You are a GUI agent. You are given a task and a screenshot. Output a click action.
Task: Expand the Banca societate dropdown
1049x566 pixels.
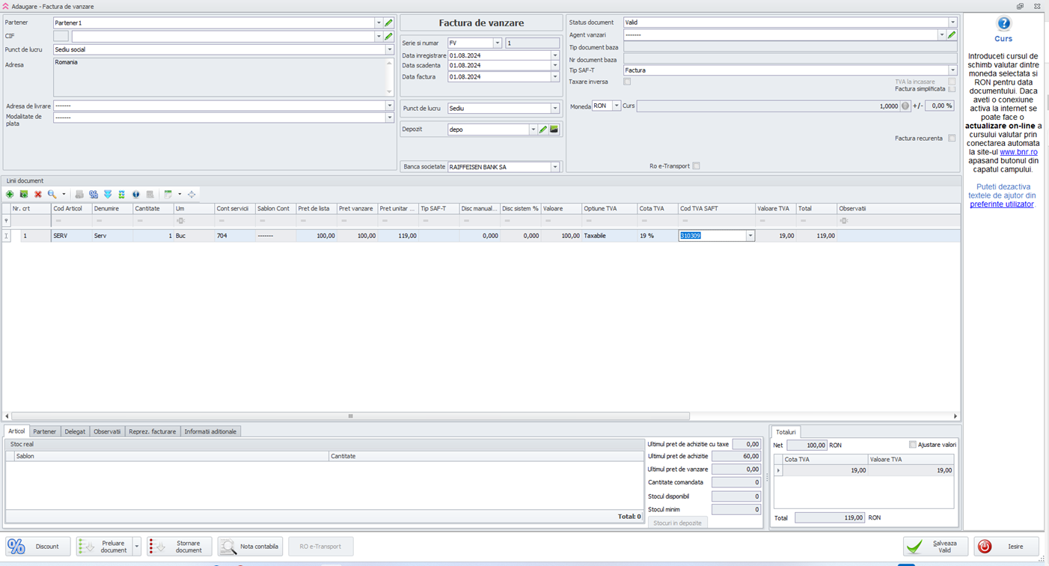click(x=554, y=167)
